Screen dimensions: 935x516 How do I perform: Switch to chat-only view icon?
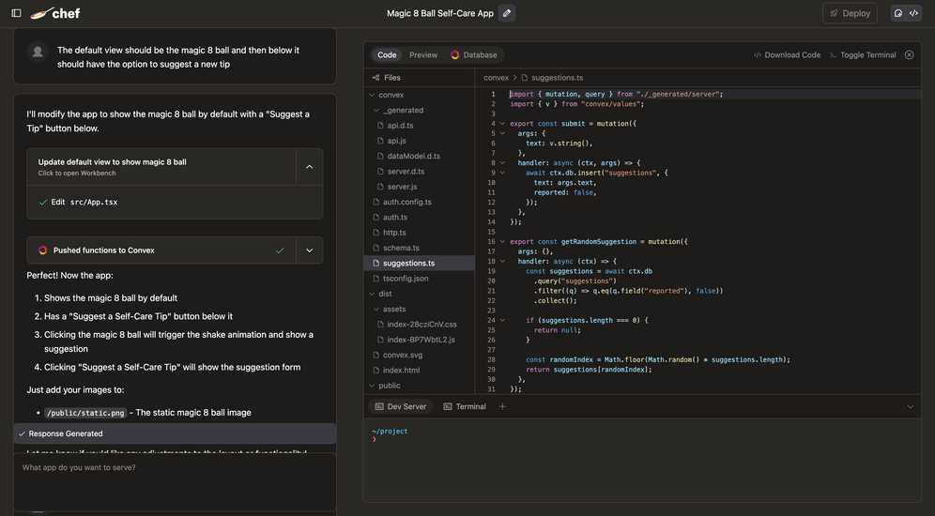[x=898, y=13]
